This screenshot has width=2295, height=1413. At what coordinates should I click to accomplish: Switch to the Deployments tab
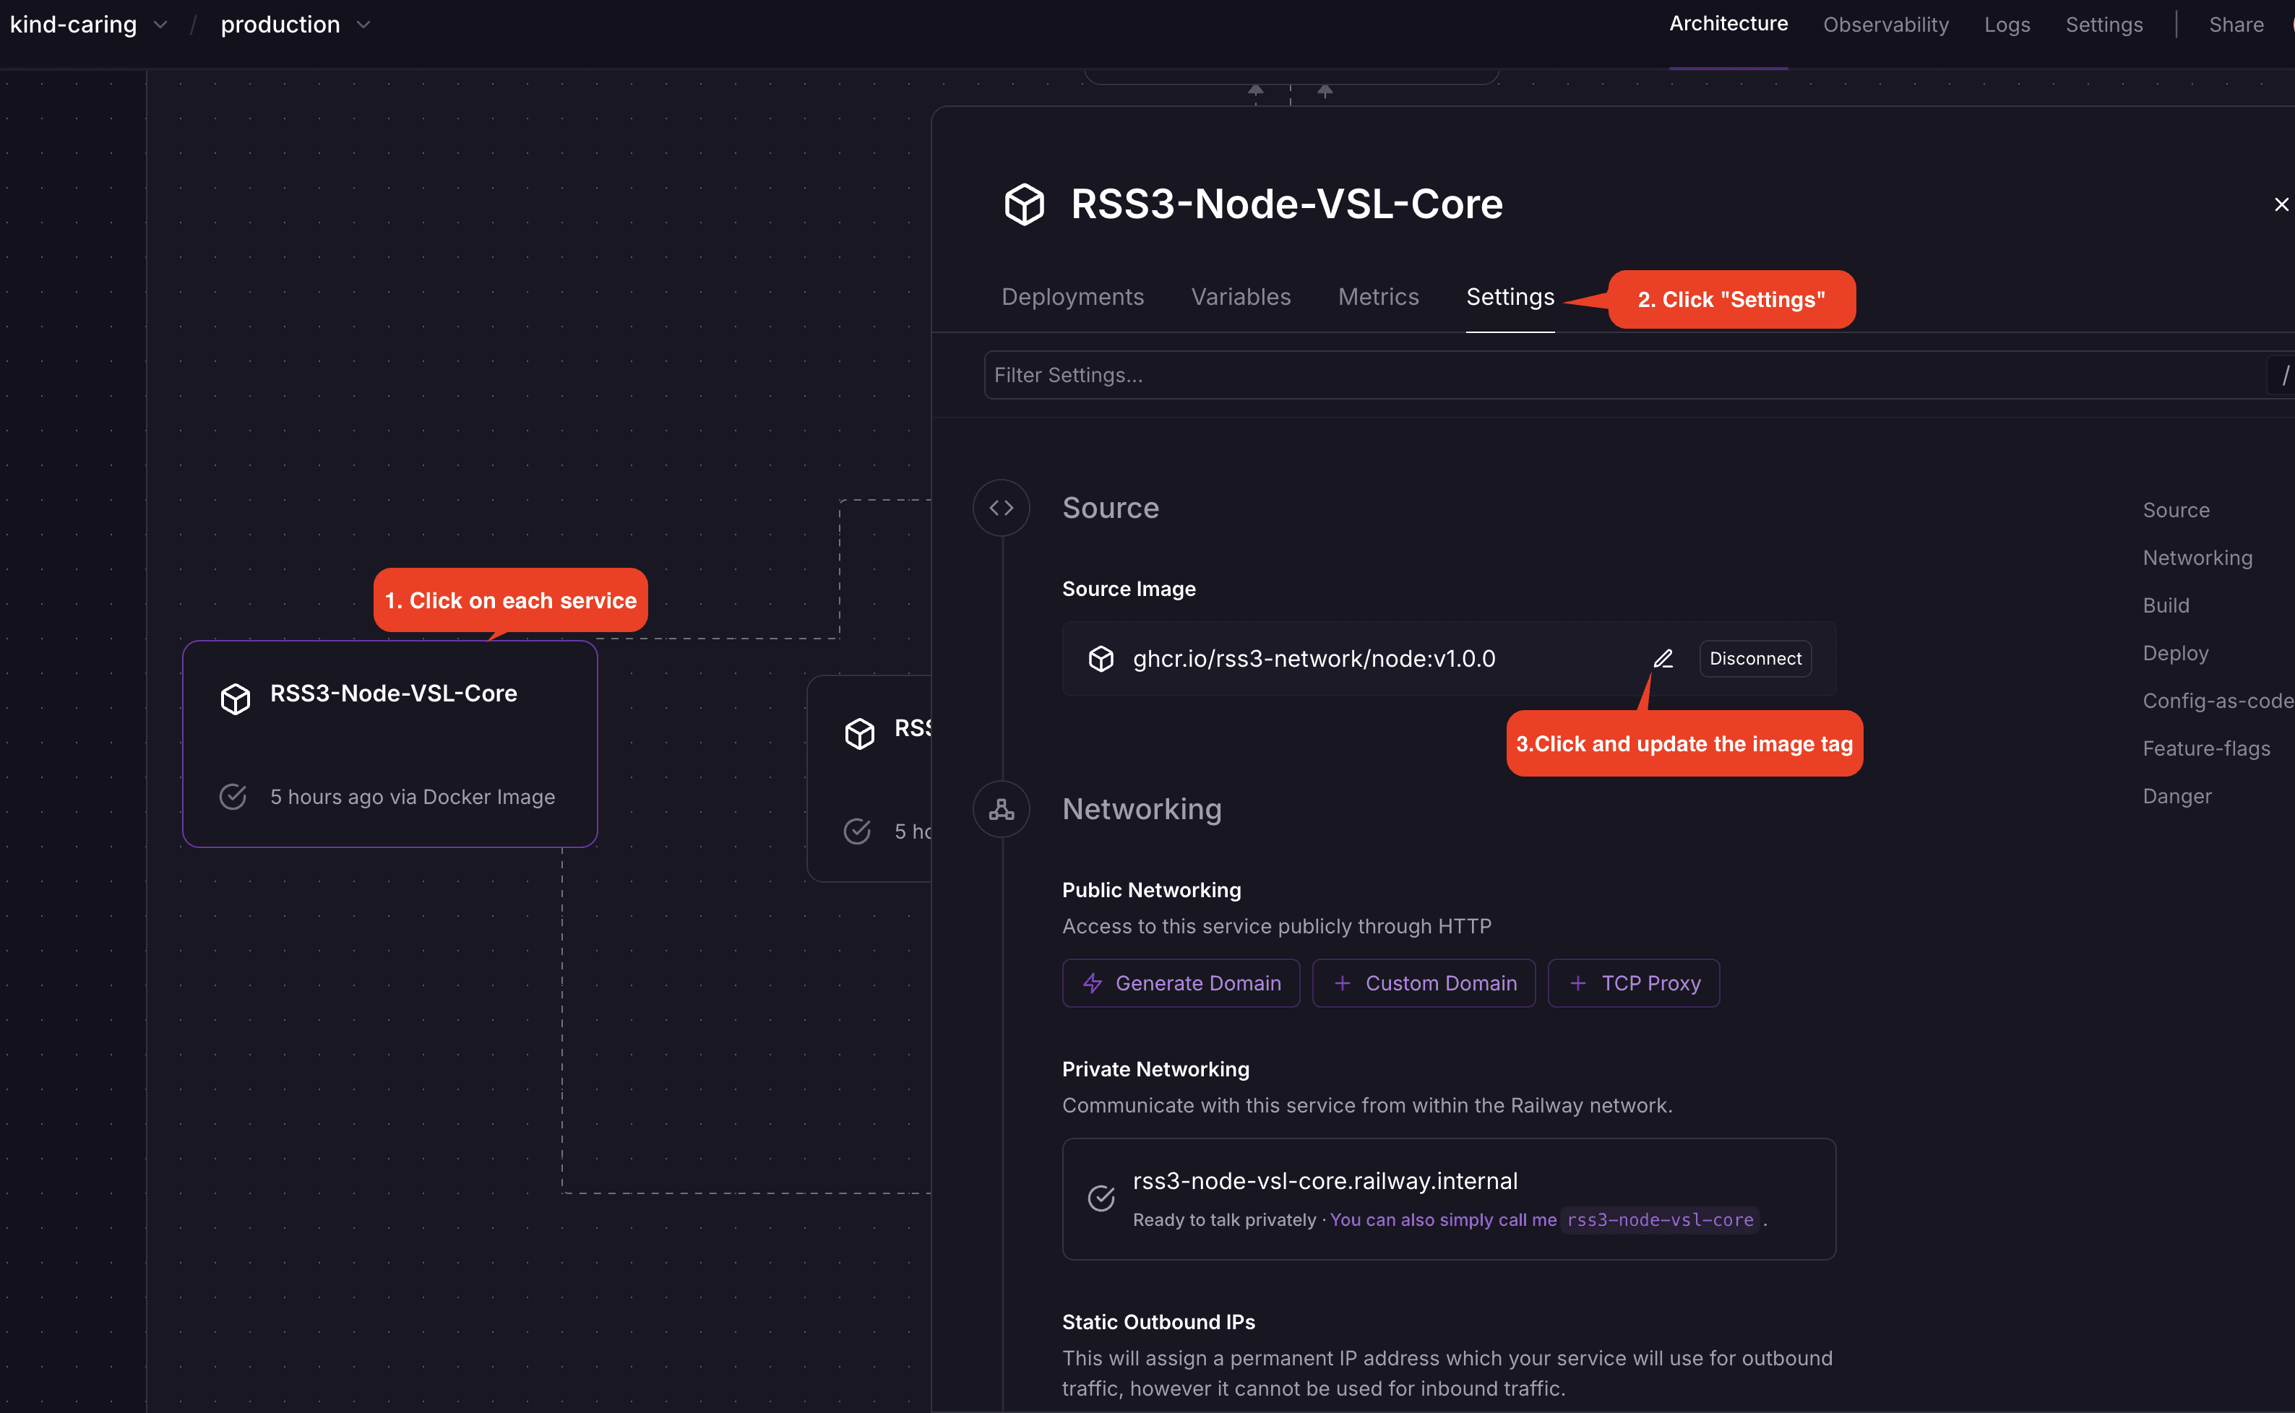[x=1072, y=297]
